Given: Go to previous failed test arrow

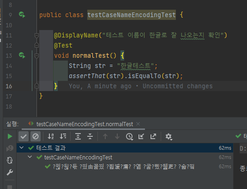Looking at the screenshot, I should point(105,136).
